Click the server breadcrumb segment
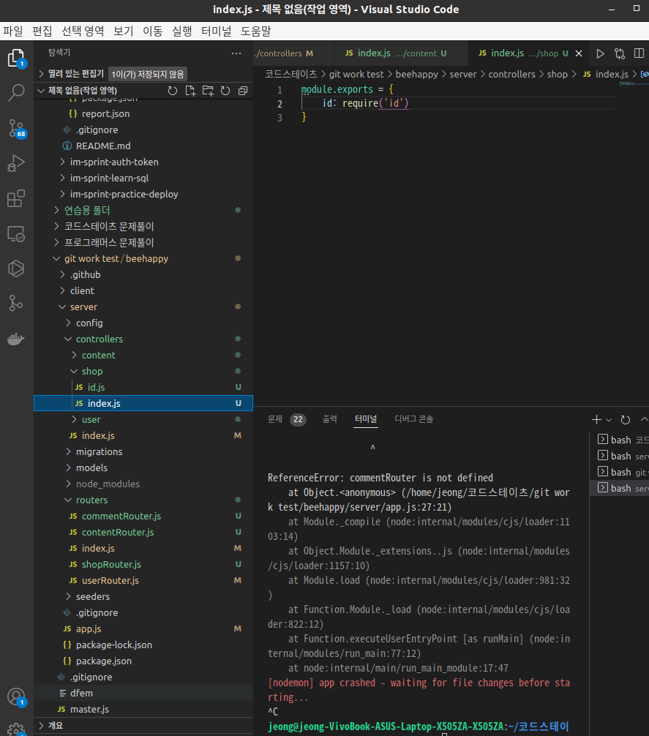This screenshot has width=649, height=736. point(462,74)
